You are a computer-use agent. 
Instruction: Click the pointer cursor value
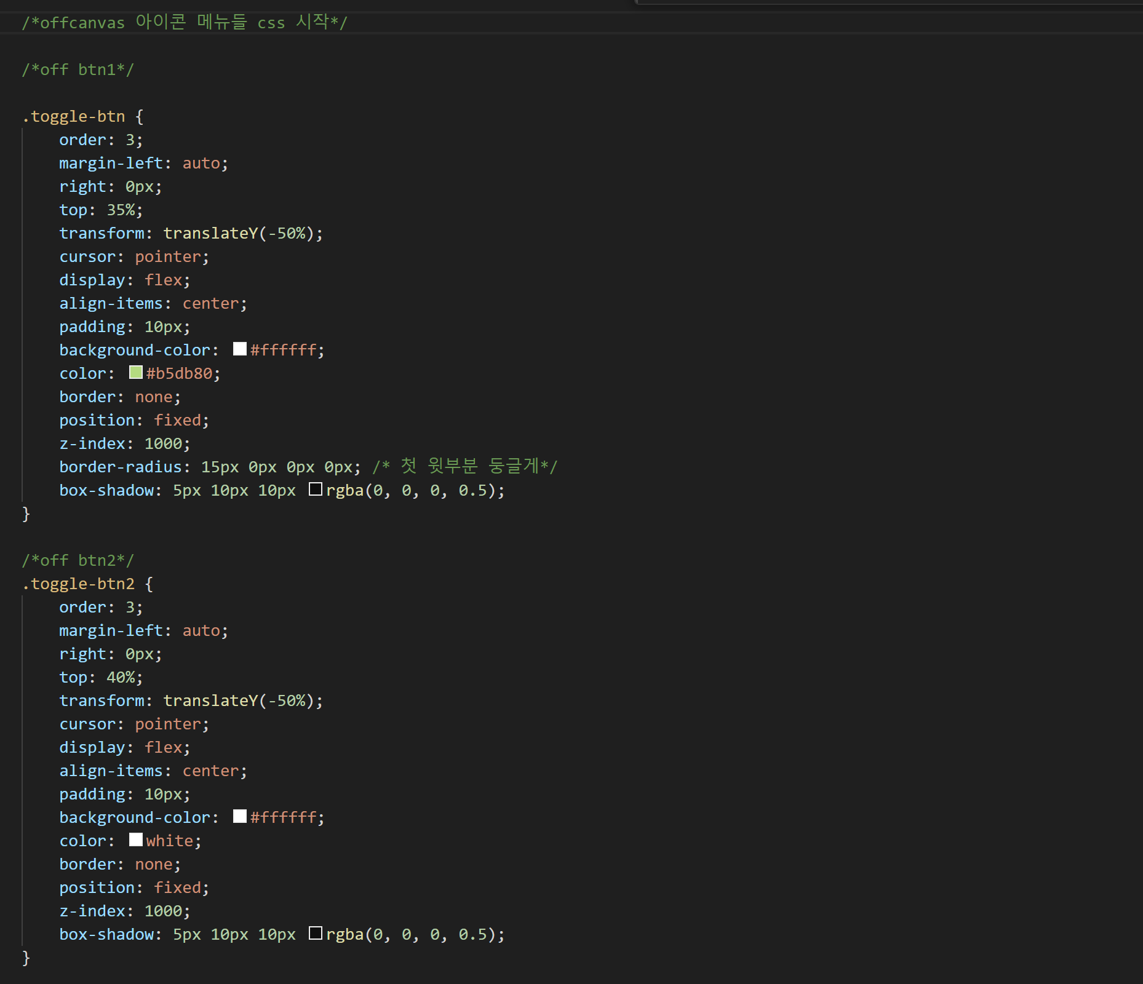point(169,256)
